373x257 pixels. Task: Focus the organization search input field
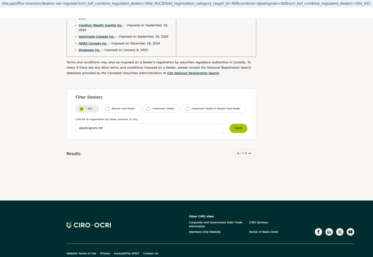150,128
